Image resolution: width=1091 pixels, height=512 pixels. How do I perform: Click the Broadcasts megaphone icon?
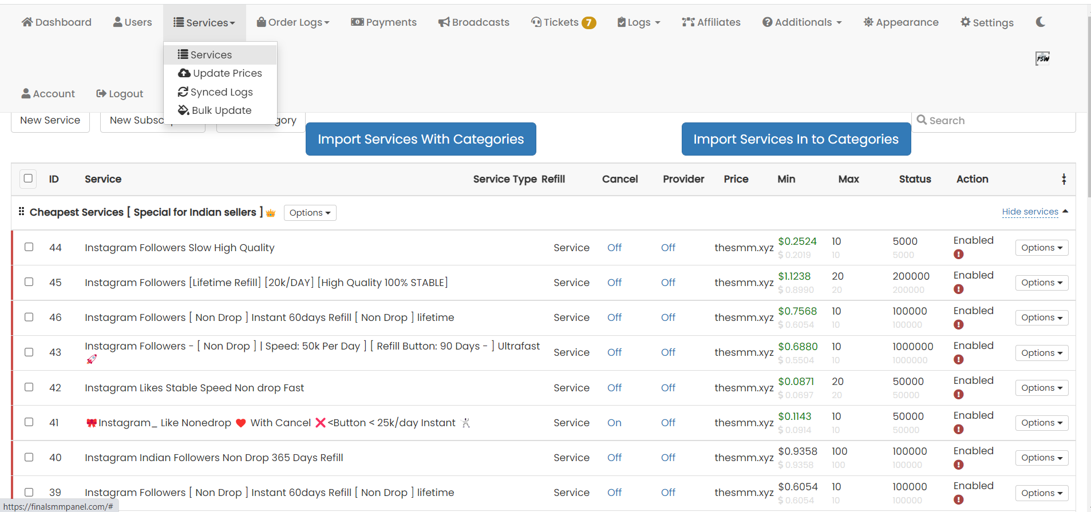pos(444,22)
